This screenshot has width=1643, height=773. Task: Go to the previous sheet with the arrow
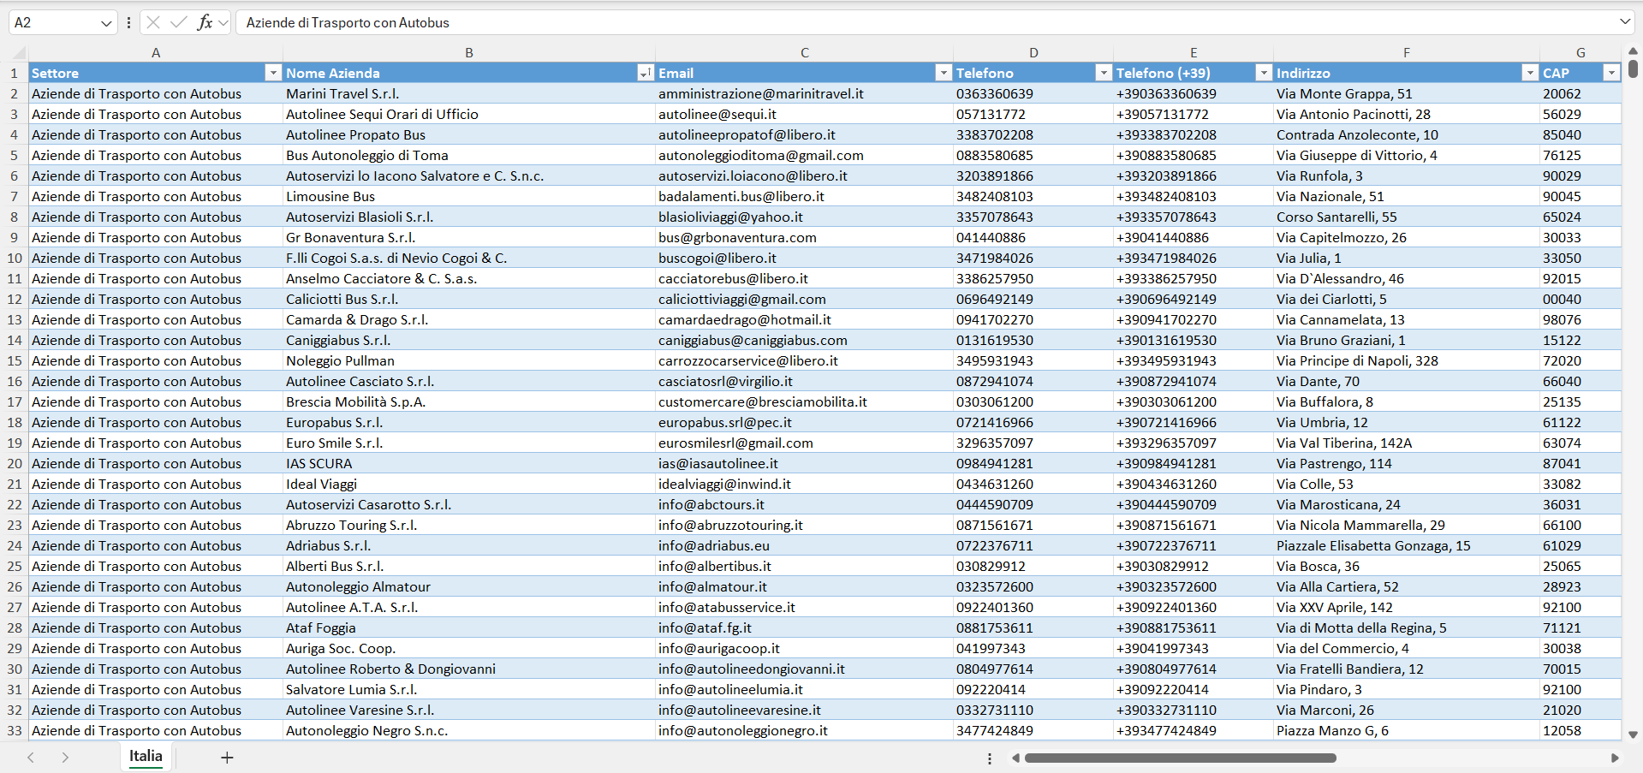click(31, 758)
